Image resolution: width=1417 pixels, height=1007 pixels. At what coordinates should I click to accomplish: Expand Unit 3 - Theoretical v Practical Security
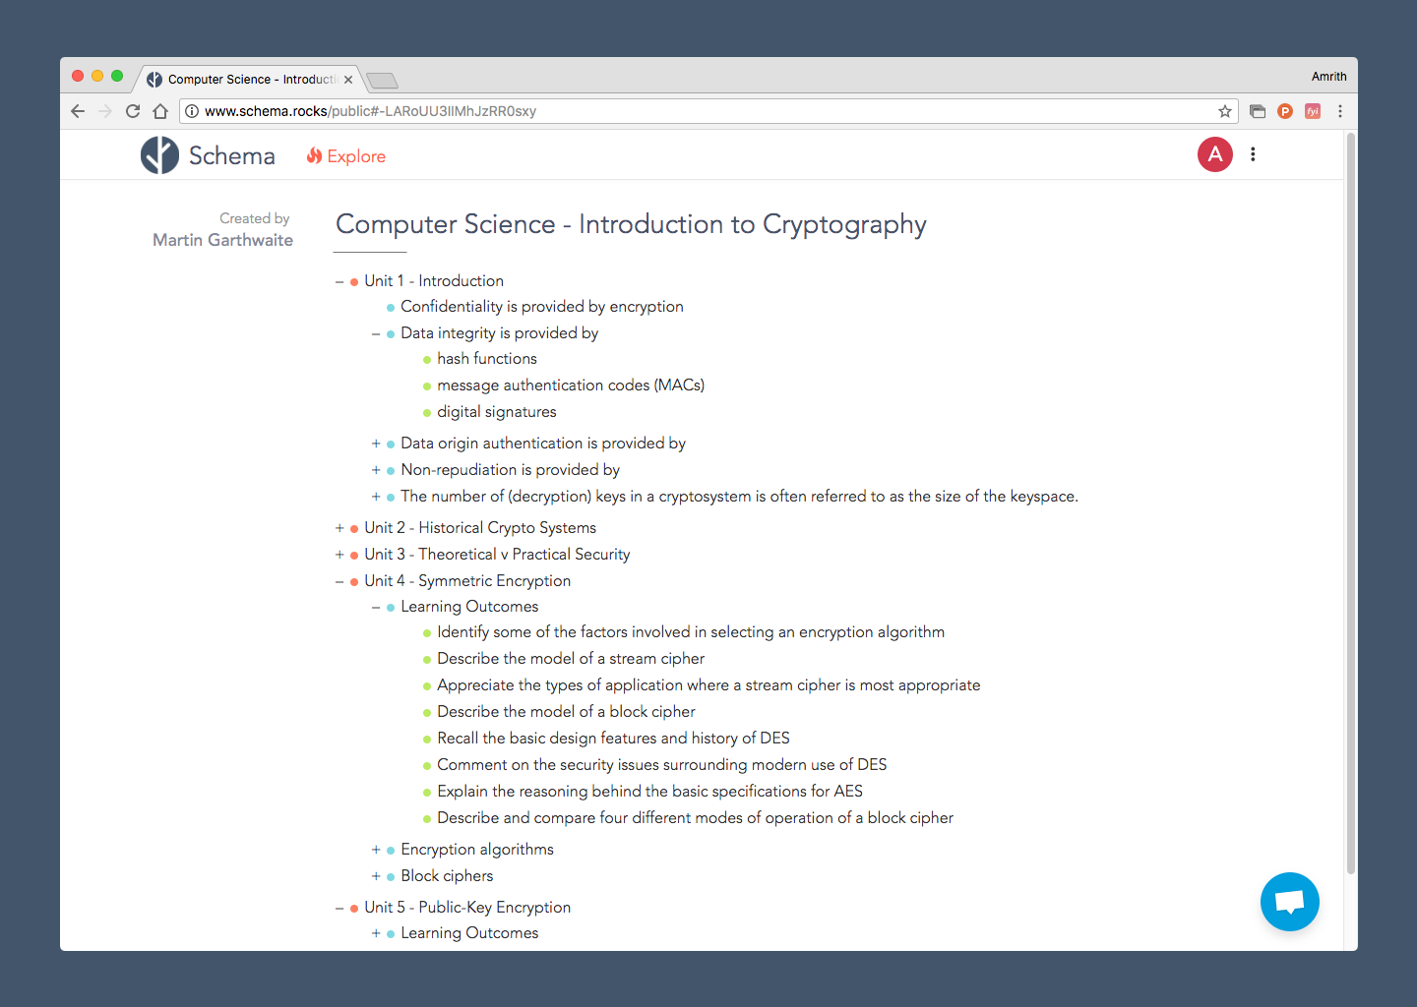[x=339, y=555]
